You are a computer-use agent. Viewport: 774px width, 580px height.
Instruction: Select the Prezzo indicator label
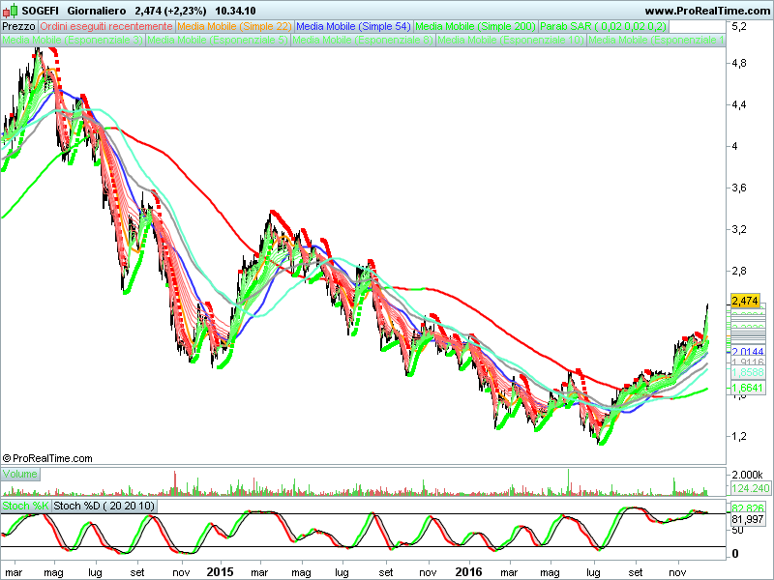[18, 27]
